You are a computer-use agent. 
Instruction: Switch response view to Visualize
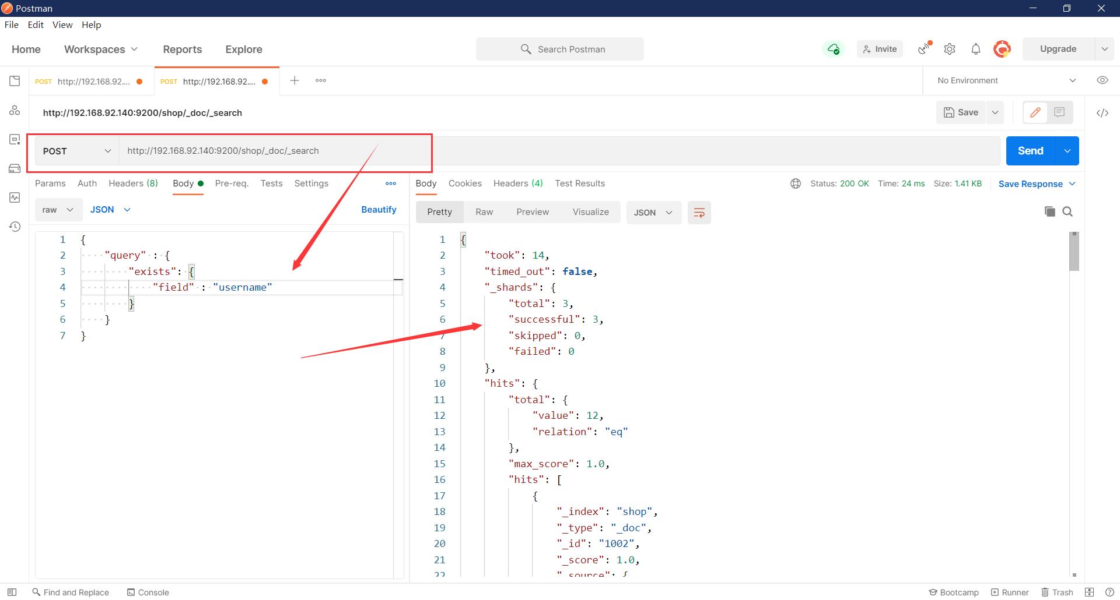(x=591, y=212)
